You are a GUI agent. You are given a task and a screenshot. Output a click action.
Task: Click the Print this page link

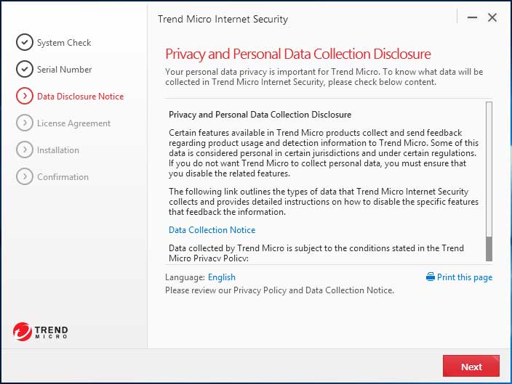pyautogui.click(x=464, y=277)
